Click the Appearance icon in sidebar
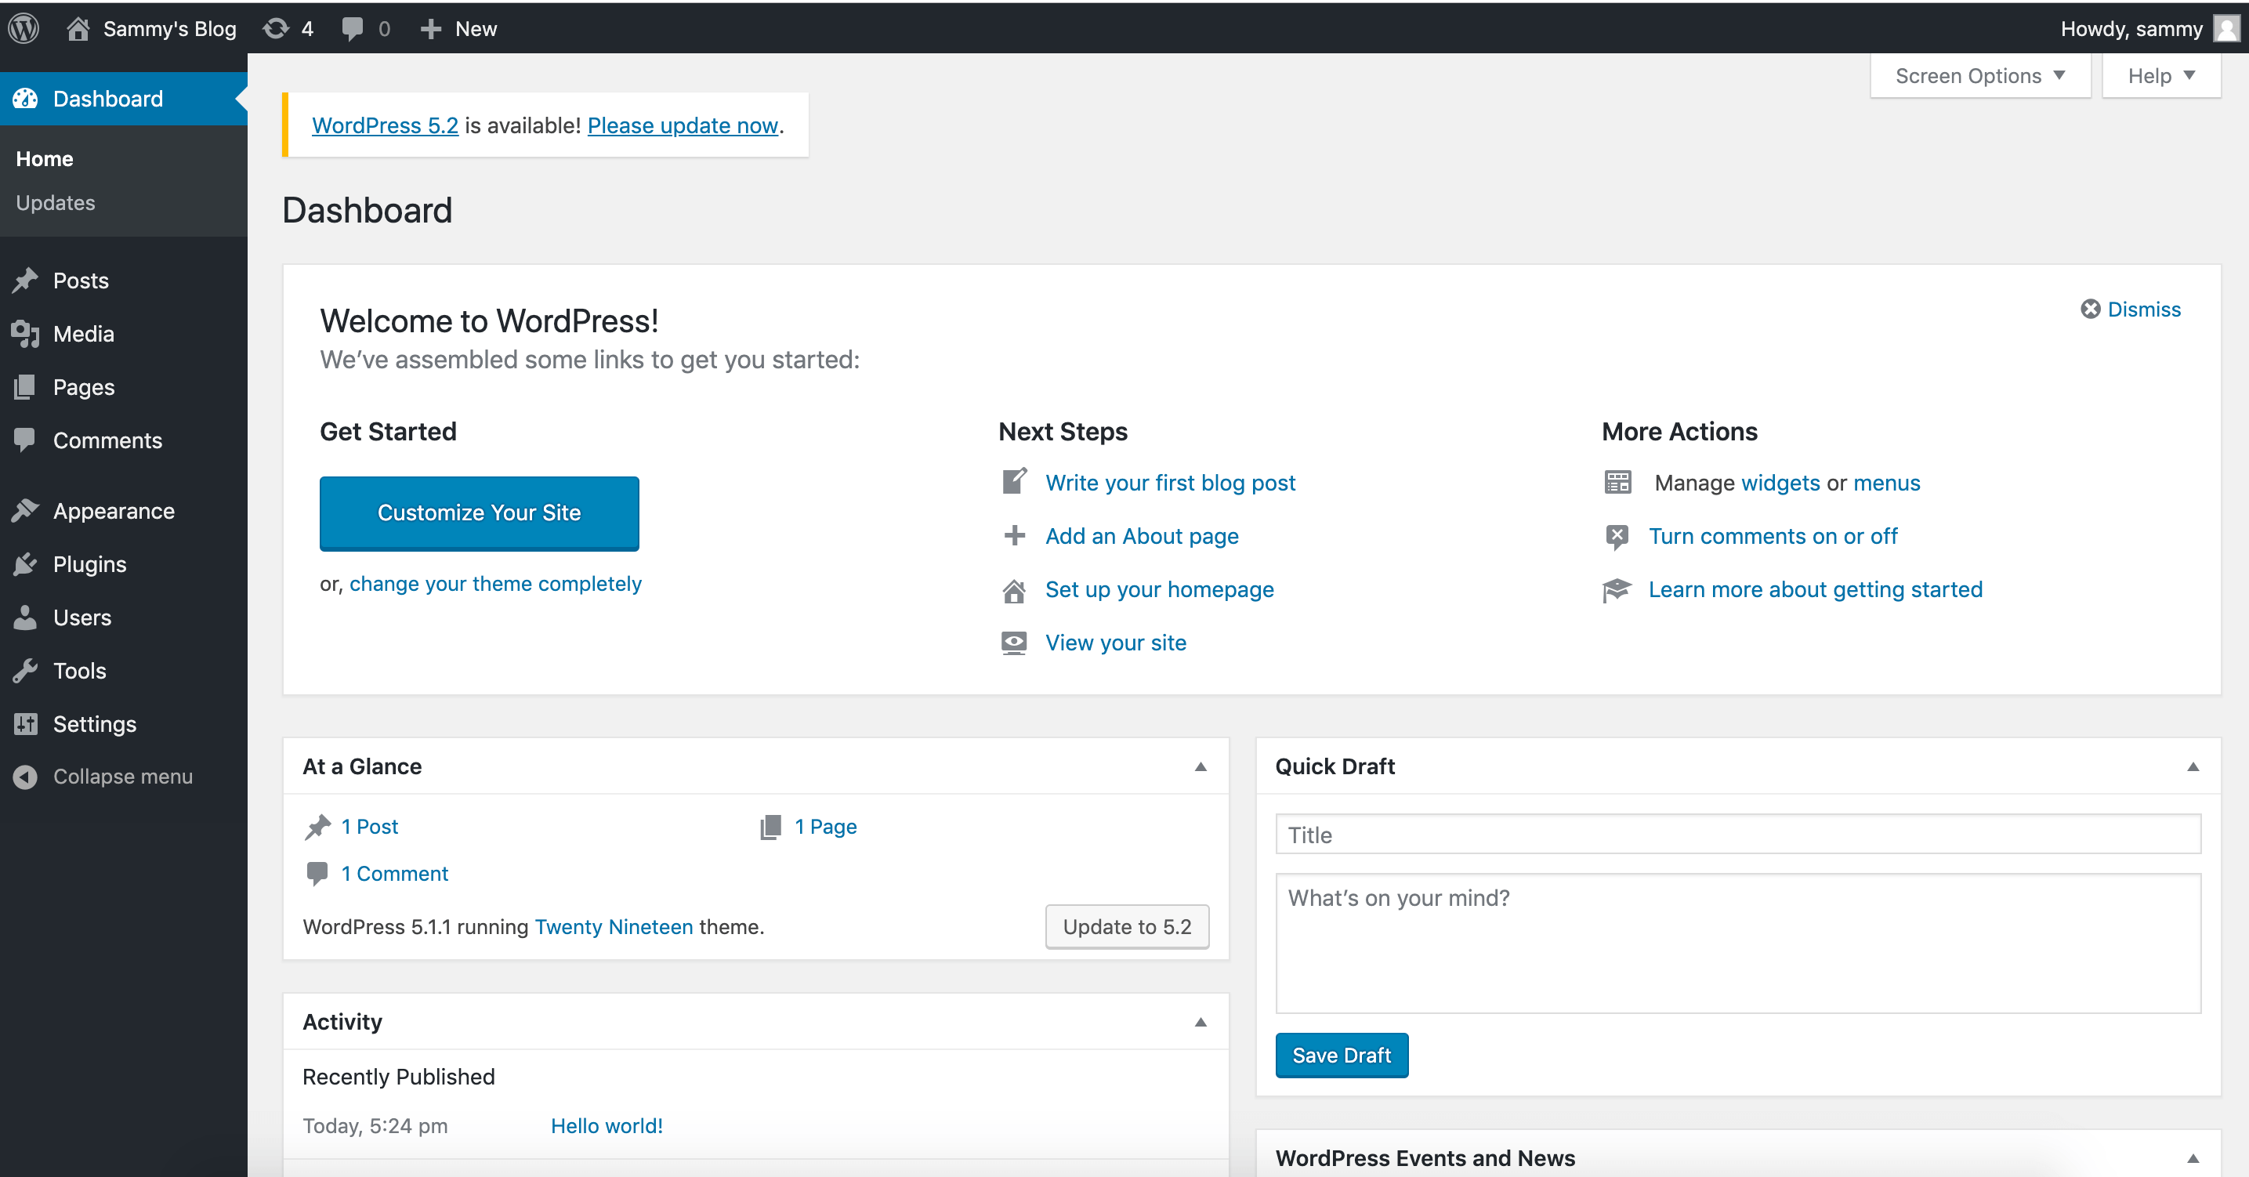This screenshot has height=1177, width=2249. pyautogui.click(x=27, y=509)
